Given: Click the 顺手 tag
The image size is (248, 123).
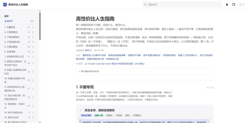Looking at the screenshot, I should click(x=128, y=115).
